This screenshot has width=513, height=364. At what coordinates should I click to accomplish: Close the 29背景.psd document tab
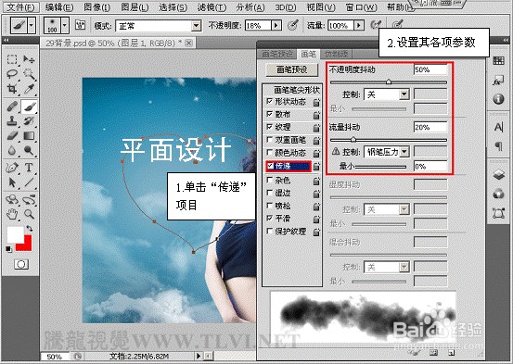point(188,43)
